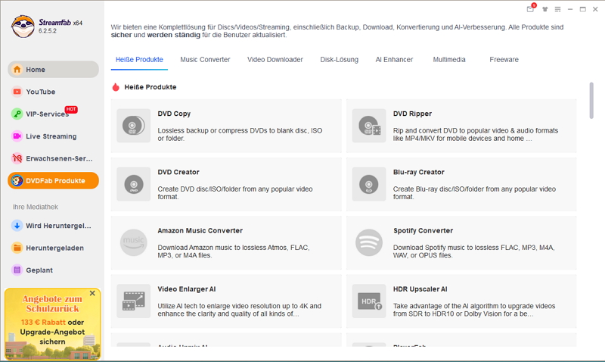The width and height of the screenshot is (605, 362).
Task: Click the YouTube sidebar icon
Action: tap(17, 92)
